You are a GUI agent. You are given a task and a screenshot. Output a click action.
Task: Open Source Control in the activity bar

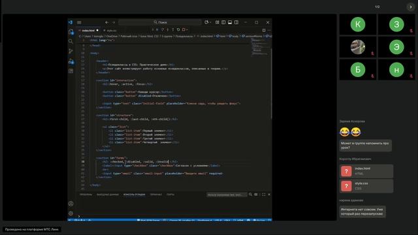pos(71,51)
